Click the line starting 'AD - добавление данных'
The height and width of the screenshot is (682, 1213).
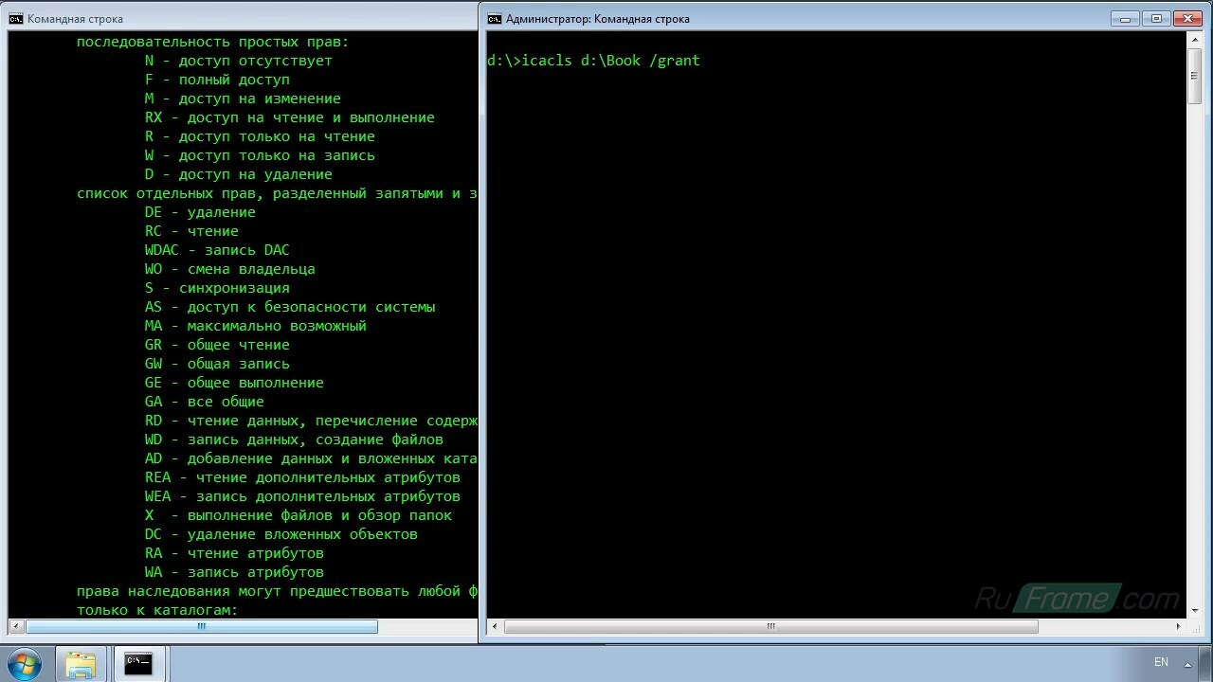[x=311, y=458]
